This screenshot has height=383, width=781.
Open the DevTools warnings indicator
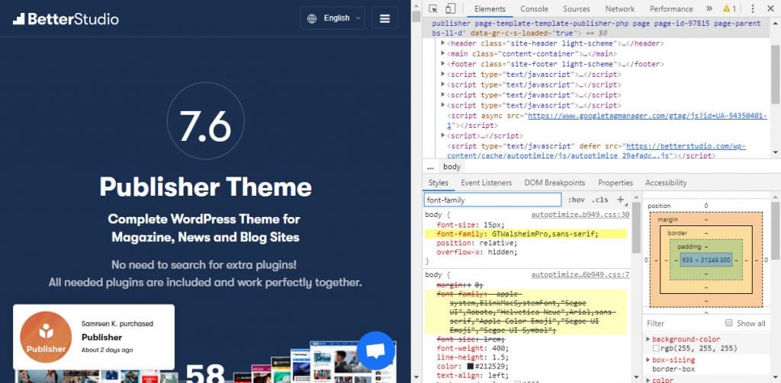(730, 8)
